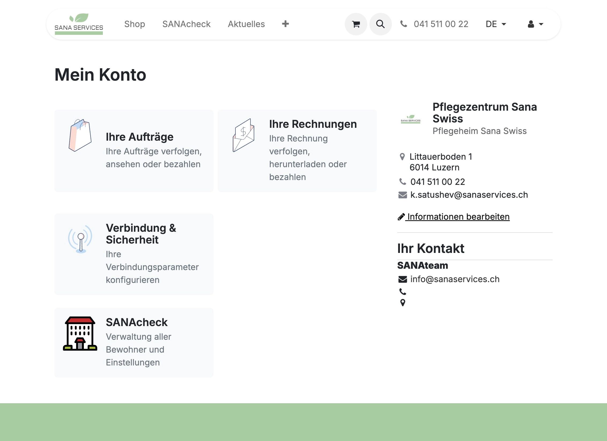Click the invoice envelope icon

(243, 135)
